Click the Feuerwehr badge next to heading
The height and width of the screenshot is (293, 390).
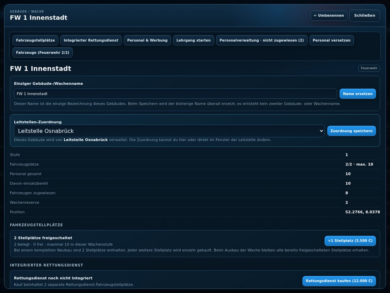(x=369, y=68)
